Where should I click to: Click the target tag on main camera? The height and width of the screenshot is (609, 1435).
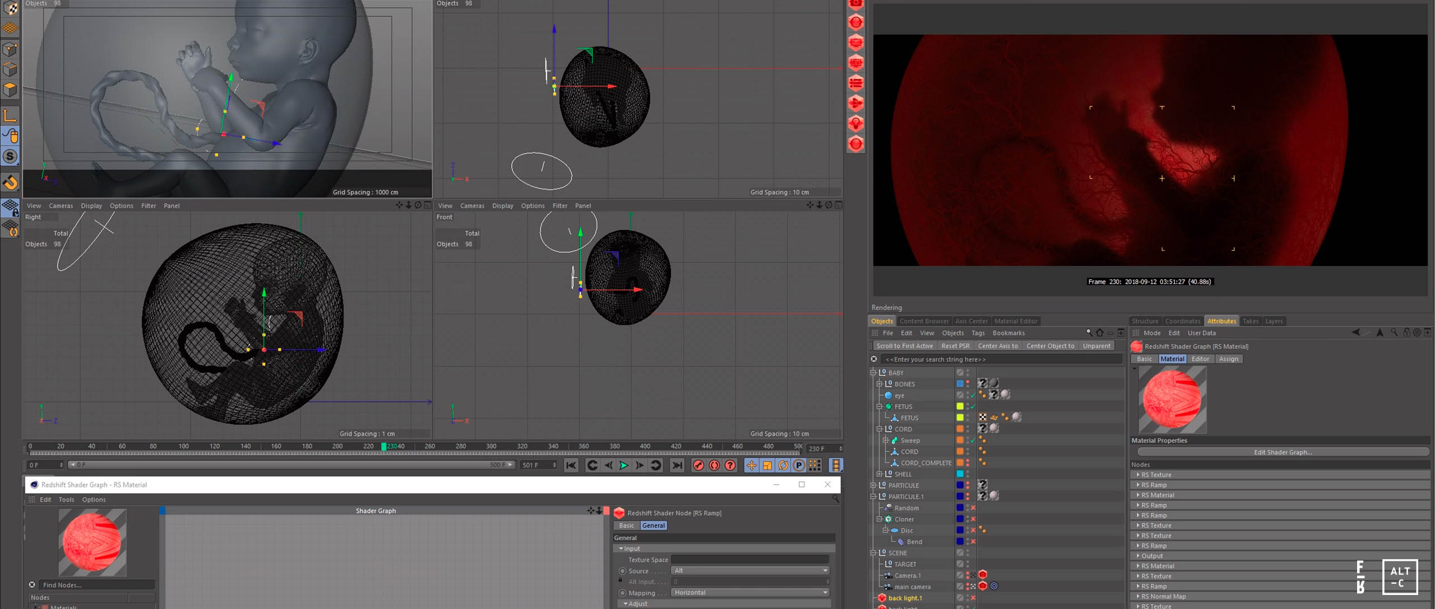click(x=994, y=586)
